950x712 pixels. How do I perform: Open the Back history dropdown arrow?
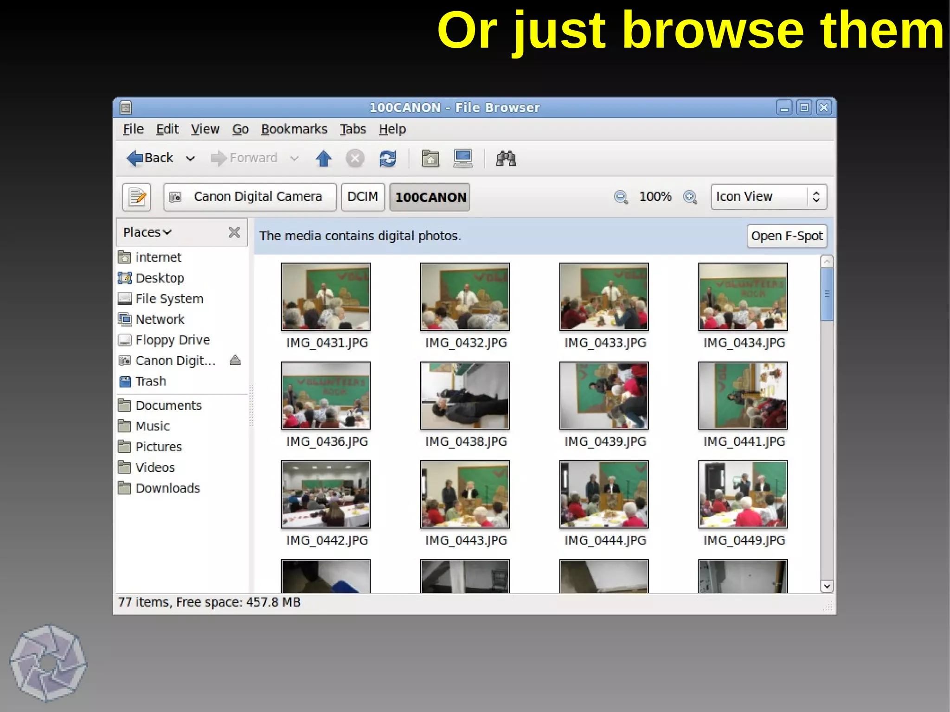(190, 159)
